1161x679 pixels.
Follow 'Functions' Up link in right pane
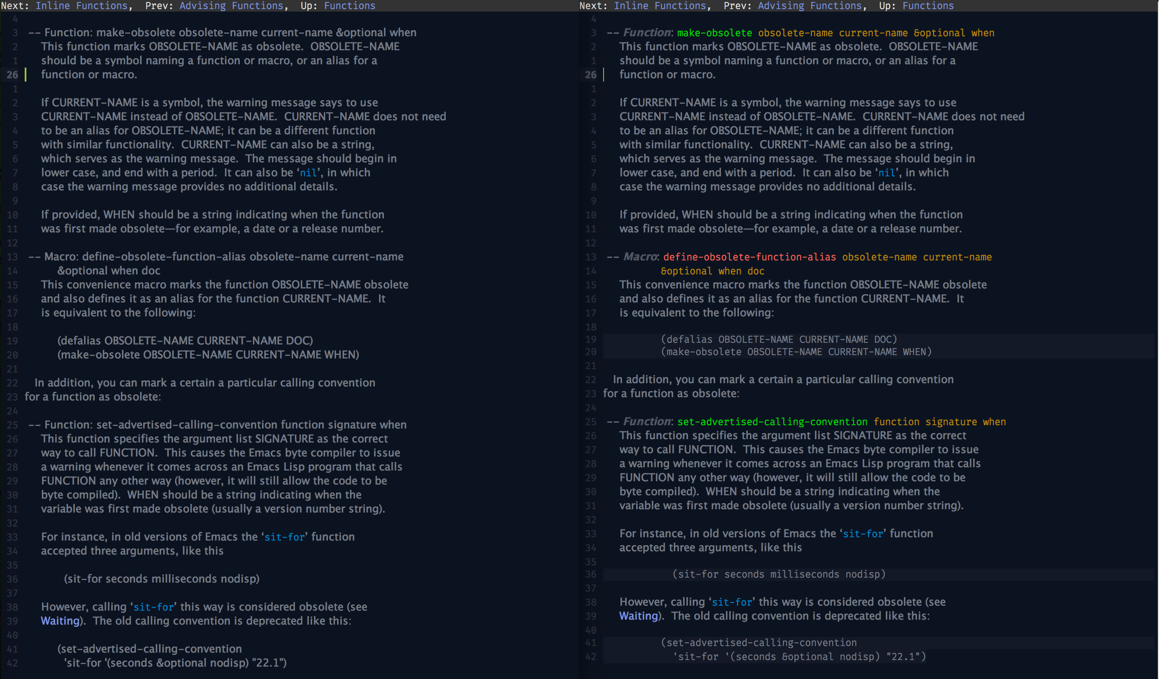(x=928, y=5)
